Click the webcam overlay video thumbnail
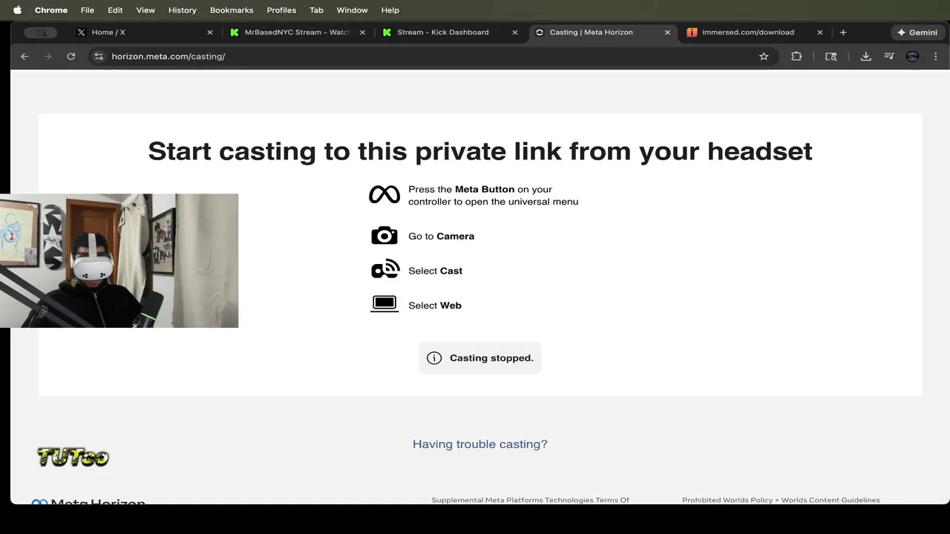 119,261
